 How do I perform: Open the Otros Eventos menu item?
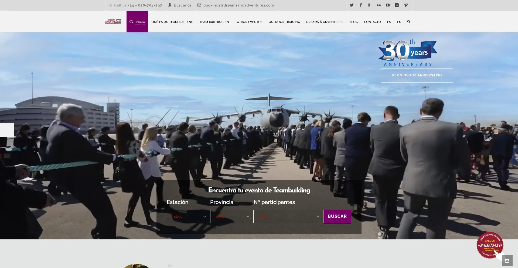click(x=249, y=22)
